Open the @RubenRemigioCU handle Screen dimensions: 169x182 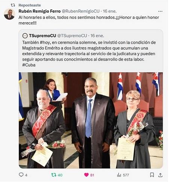tap(81, 11)
